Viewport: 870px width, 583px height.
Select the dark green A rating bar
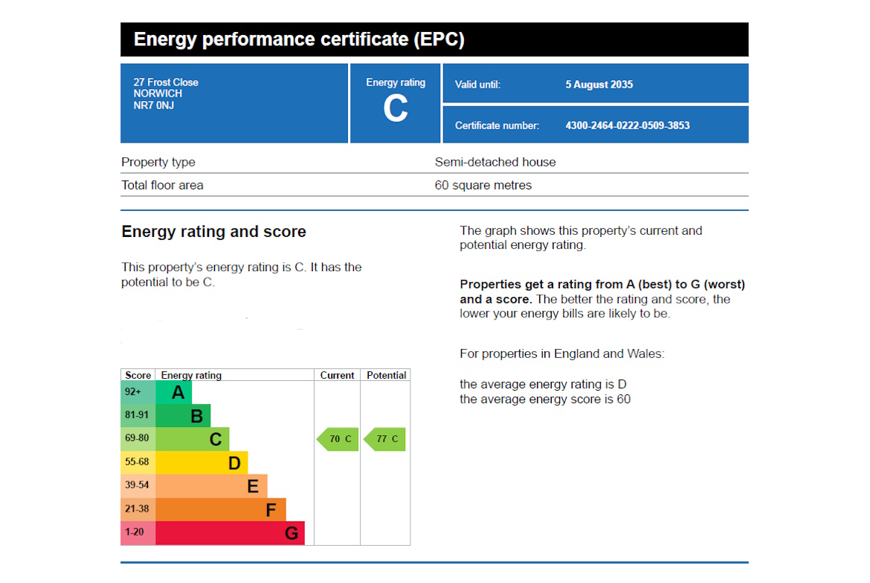coord(174,392)
